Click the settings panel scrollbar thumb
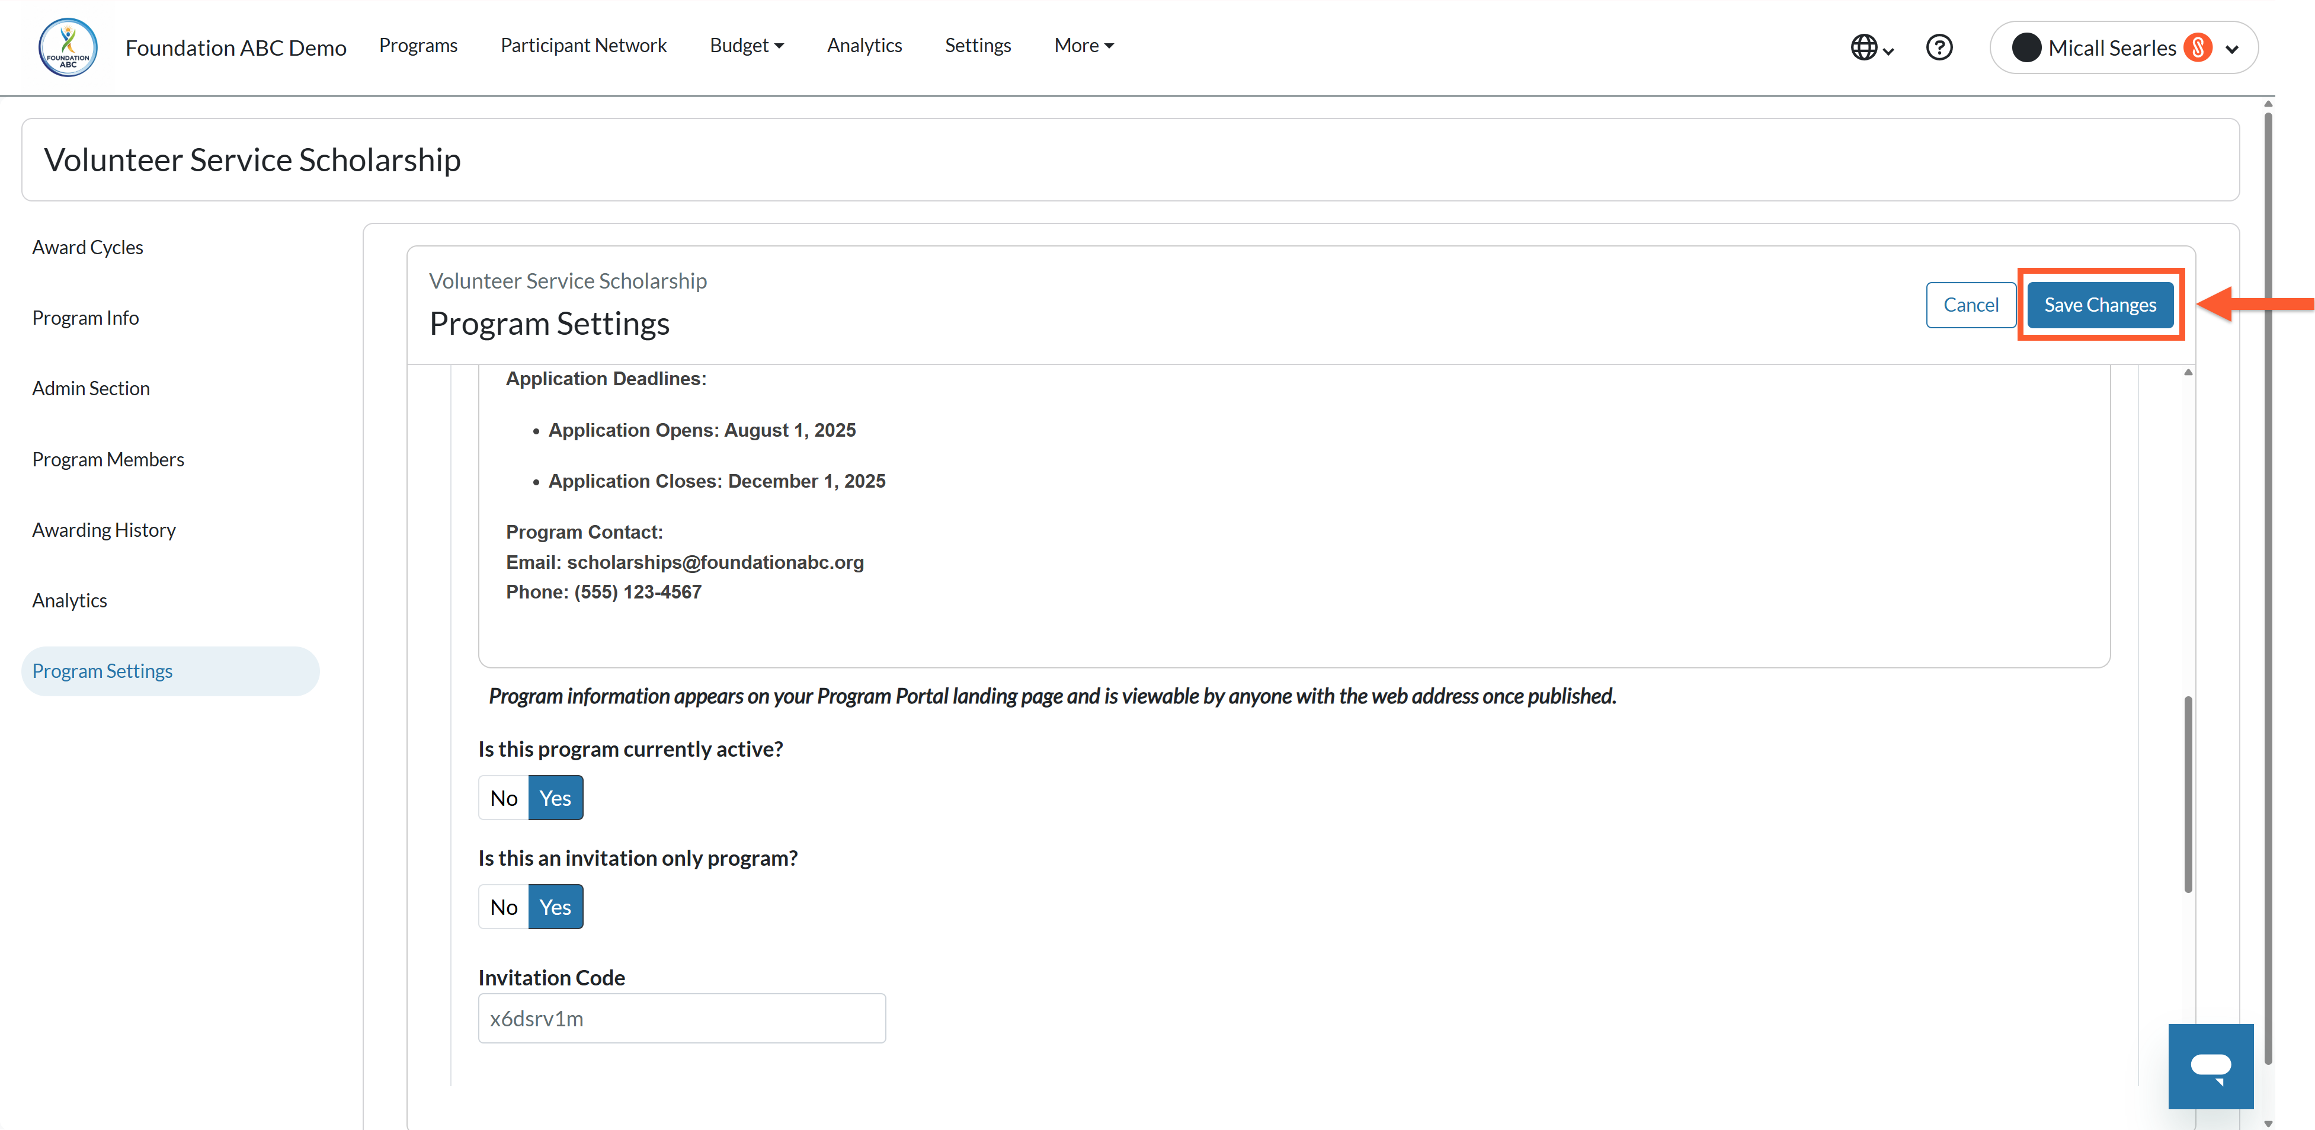 [x=2188, y=794]
